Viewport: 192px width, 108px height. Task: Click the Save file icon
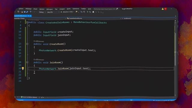25,12
